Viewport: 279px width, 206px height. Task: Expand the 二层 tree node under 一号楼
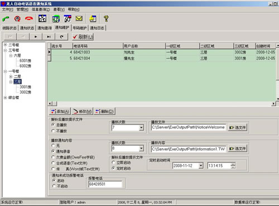coord(11,76)
